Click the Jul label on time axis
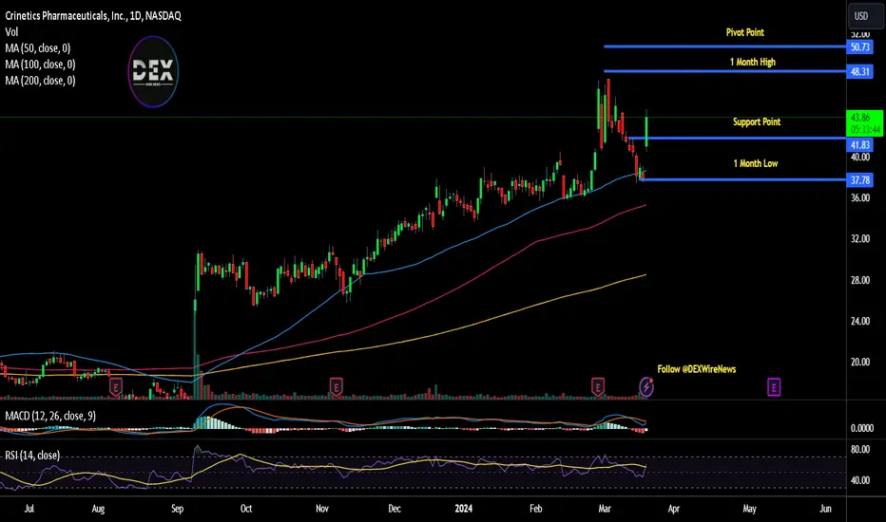 (x=29, y=509)
